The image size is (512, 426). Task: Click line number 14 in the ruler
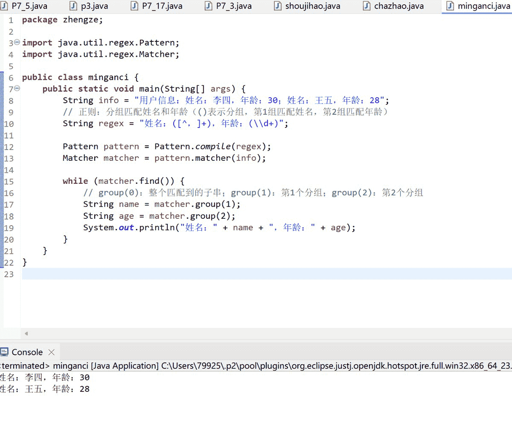(9, 170)
